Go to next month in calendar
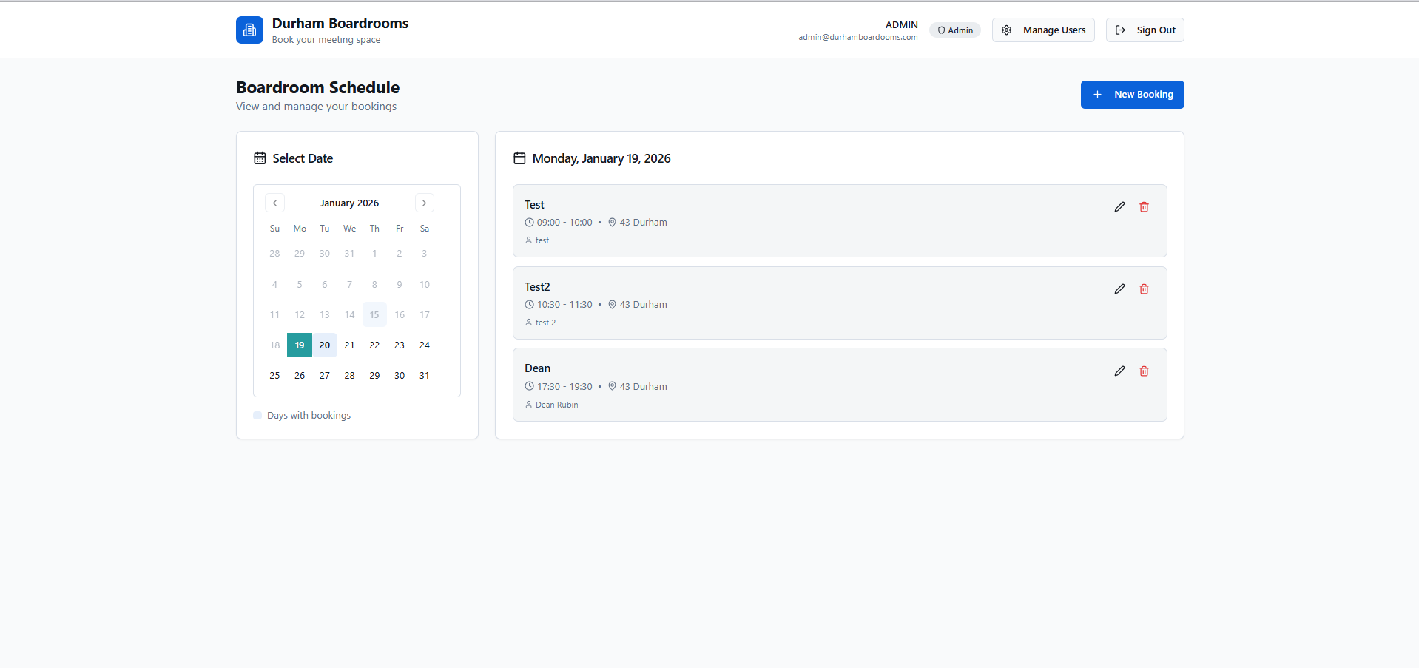This screenshot has height=668, width=1419. tap(424, 203)
